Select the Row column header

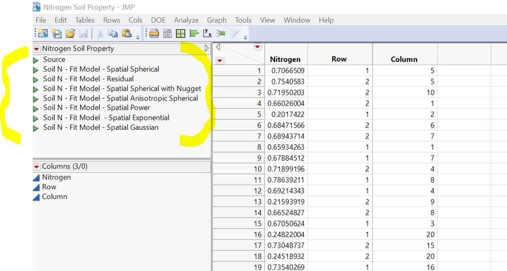pyautogui.click(x=339, y=59)
